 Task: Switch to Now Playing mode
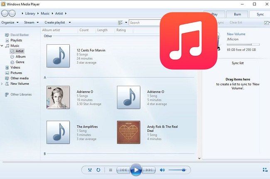265,170
